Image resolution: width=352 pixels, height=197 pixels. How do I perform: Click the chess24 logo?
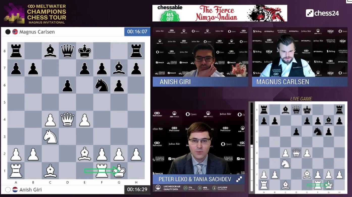(x=322, y=13)
